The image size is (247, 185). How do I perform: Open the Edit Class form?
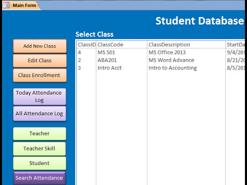click(40, 61)
